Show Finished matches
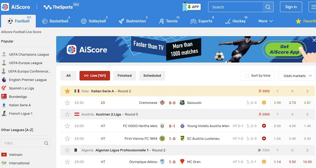This screenshot has width=316, height=168. point(124,76)
